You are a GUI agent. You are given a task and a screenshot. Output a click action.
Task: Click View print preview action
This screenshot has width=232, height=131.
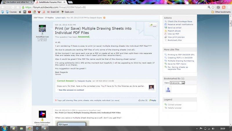(176, 37)
